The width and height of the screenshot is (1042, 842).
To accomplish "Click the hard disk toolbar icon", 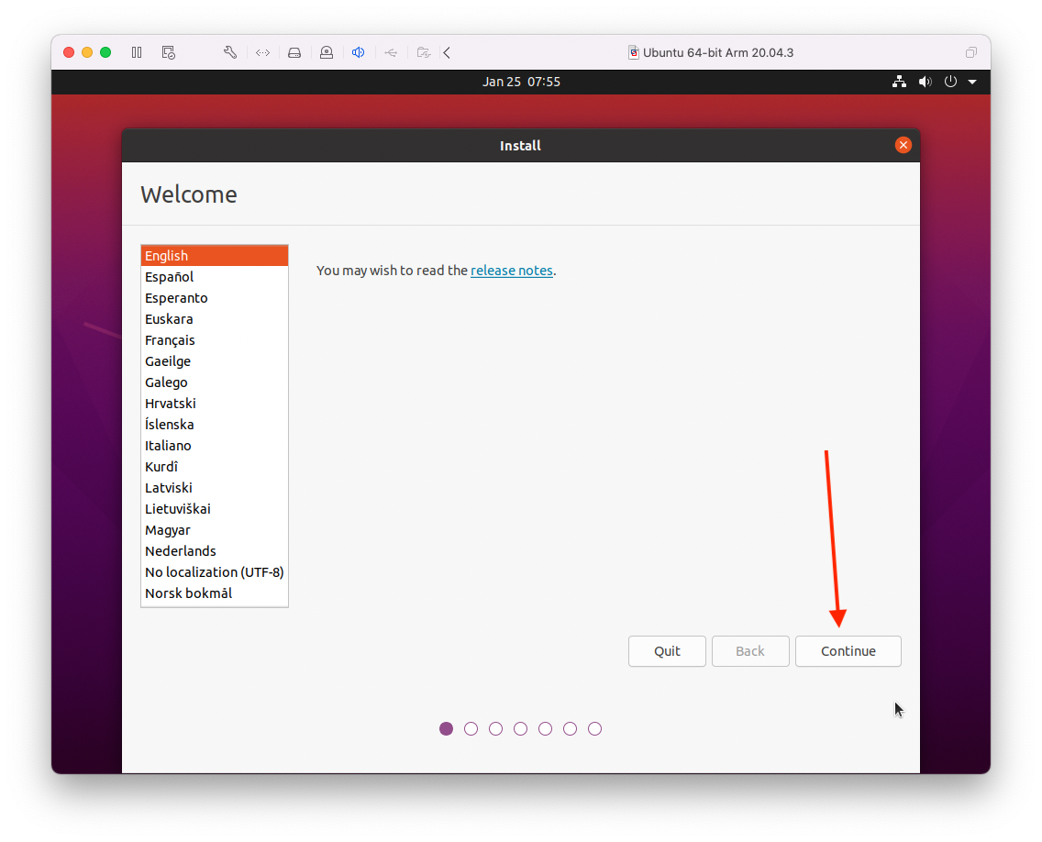I will [x=294, y=52].
